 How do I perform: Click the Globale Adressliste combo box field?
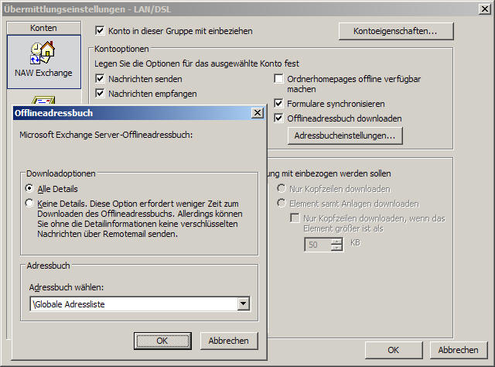click(131, 304)
